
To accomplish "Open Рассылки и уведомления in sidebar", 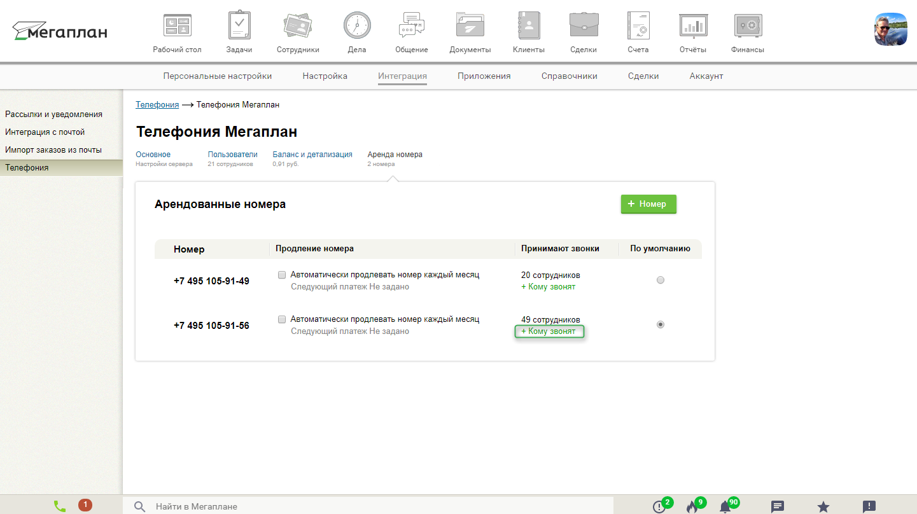I will 53,115.
